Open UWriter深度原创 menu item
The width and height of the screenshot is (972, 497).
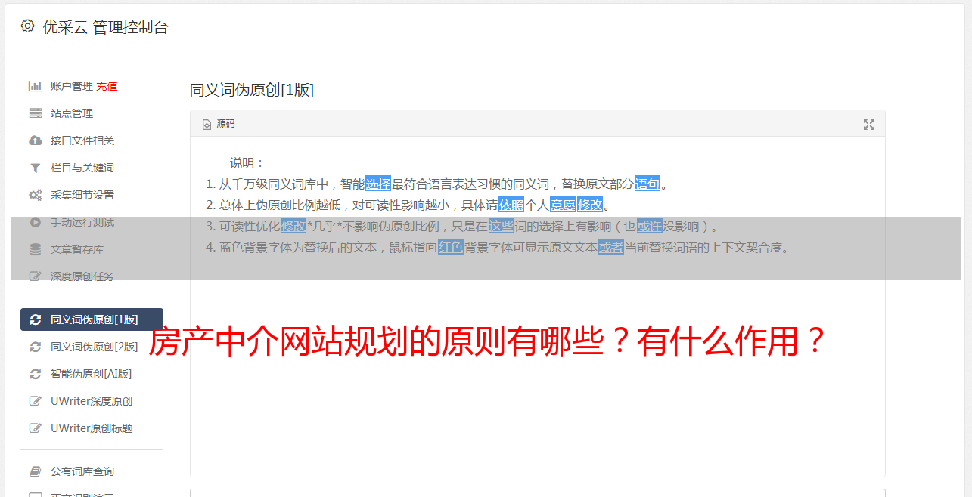point(92,401)
